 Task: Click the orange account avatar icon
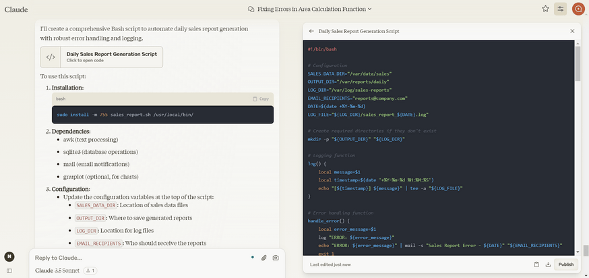pos(578,9)
